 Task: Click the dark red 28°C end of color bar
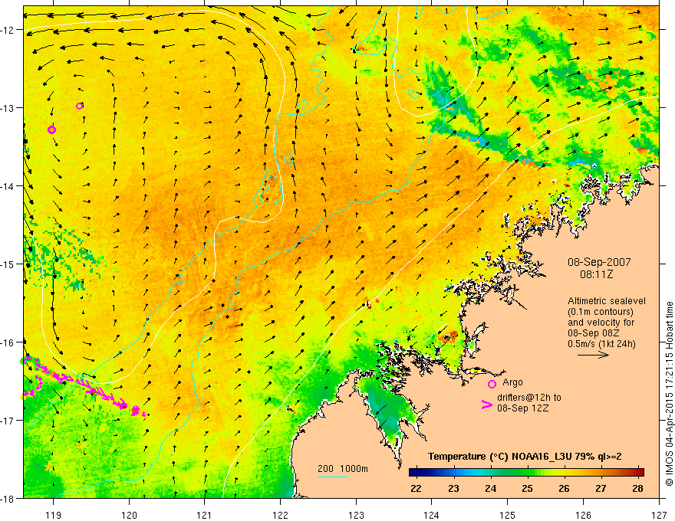tap(640, 472)
